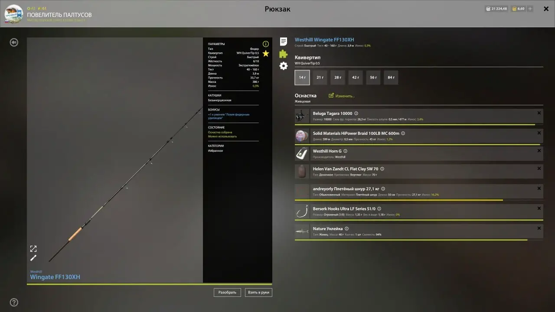Click the silver coins balance 21 224,48

pos(496,9)
